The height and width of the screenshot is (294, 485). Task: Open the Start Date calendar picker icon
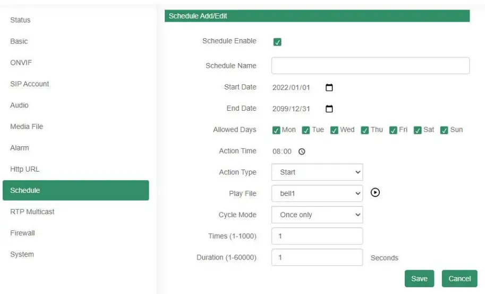coord(329,87)
